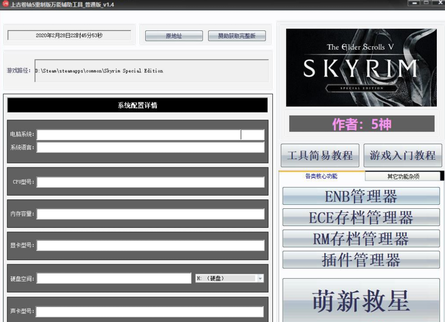Open 工具简易教程 tutorial

(320, 156)
